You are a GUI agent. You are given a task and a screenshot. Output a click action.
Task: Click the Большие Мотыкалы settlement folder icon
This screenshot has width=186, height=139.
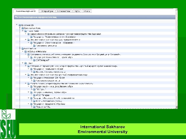click(x=26, y=51)
